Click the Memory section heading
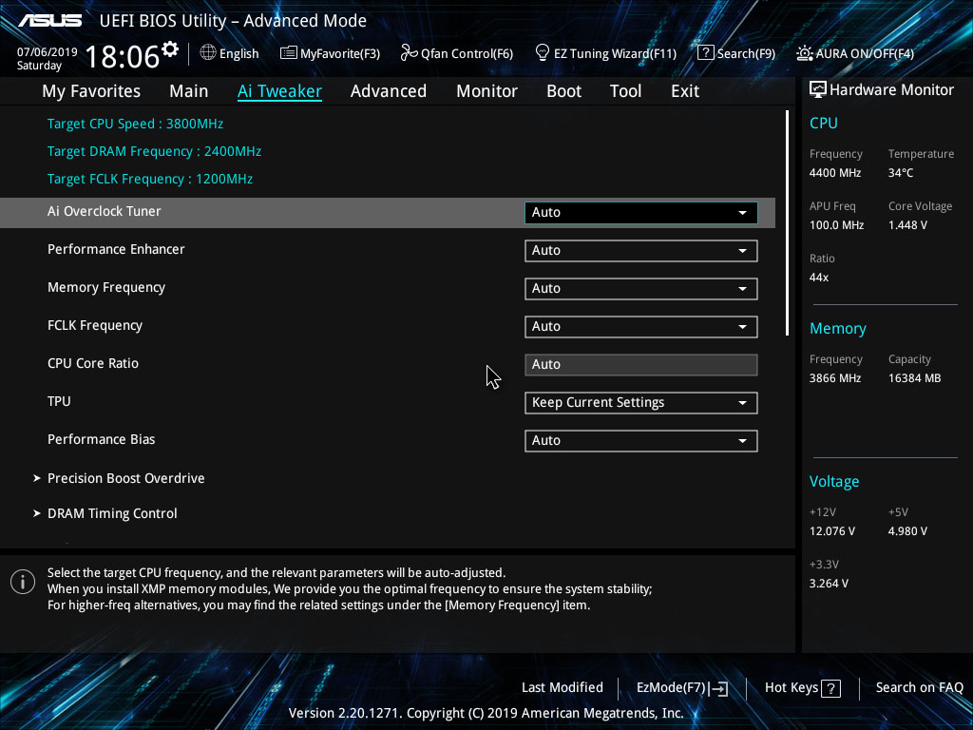The width and height of the screenshot is (973, 730). point(838,328)
